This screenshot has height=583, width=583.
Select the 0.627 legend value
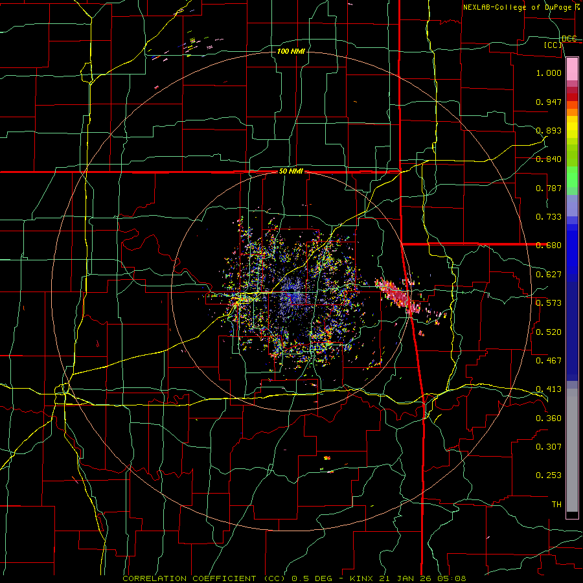point(549,275)
